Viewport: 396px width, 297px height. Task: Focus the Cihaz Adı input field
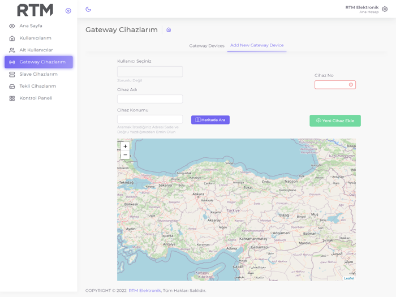tap(150, 99)
